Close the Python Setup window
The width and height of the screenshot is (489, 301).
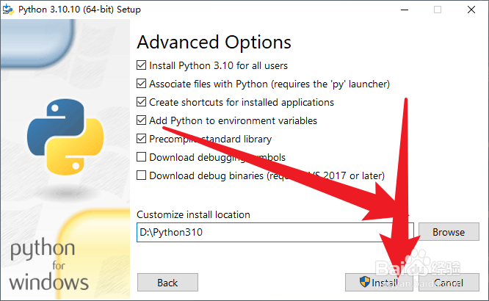click(471, 10)
